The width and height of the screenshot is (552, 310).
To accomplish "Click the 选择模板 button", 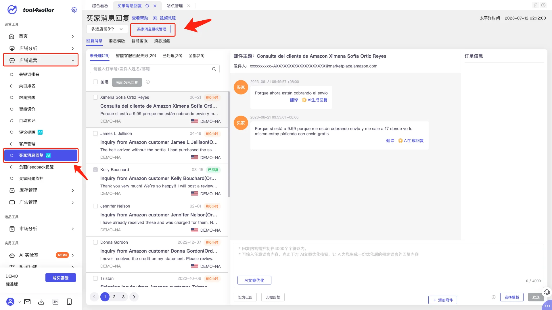I will click(512, 297).
